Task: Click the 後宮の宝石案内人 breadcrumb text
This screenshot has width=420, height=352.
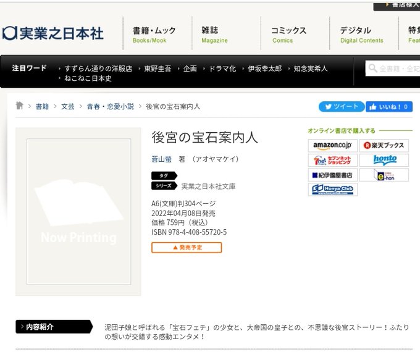Action: [x=173, y=107]
